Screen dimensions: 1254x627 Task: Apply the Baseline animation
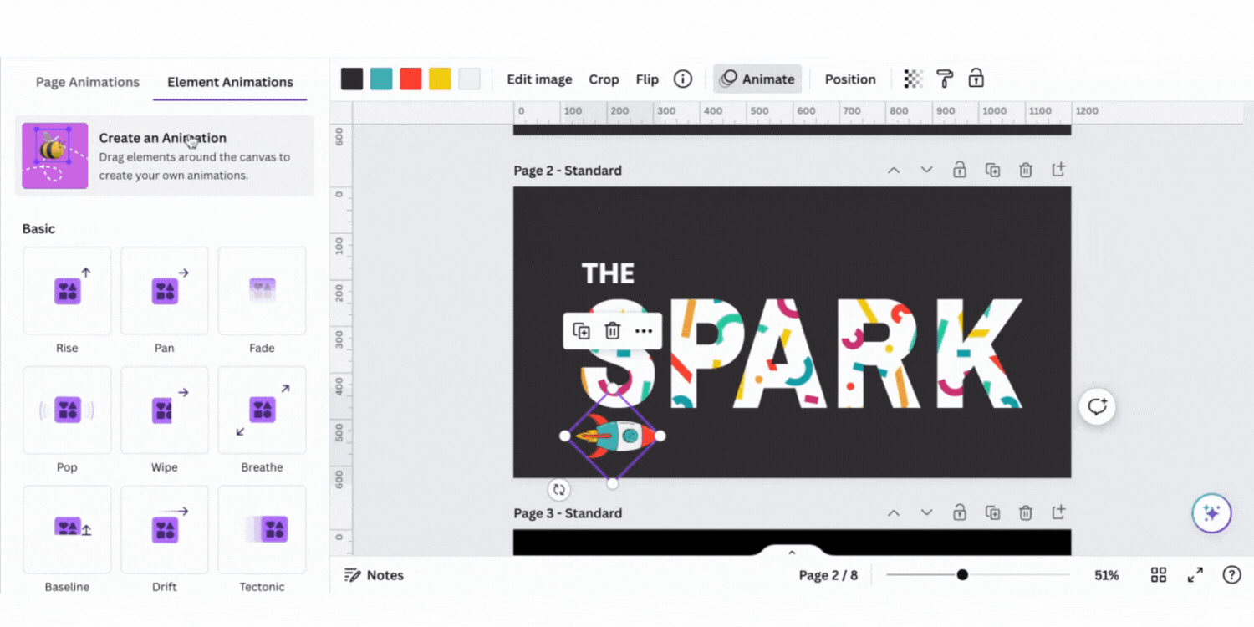[x=67, y=530]
